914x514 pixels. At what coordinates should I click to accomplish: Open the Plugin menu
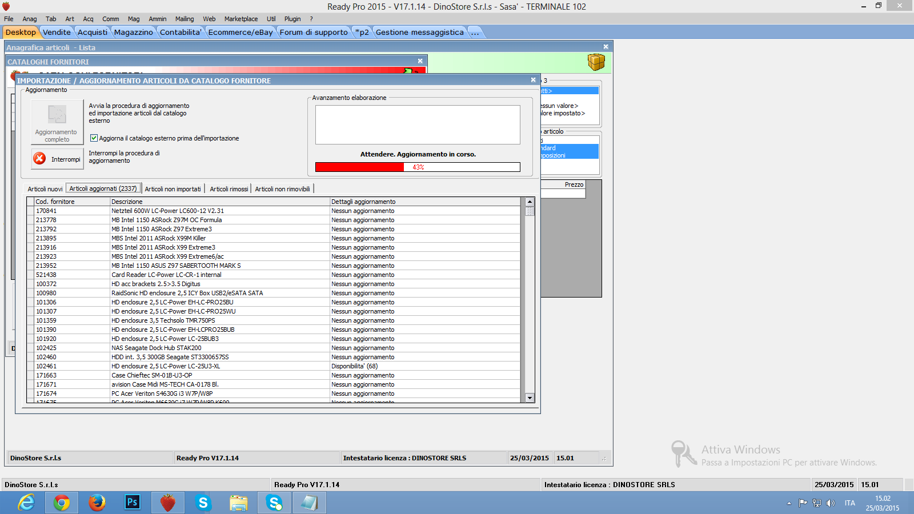pyautogui.click(x=292, y=19)
